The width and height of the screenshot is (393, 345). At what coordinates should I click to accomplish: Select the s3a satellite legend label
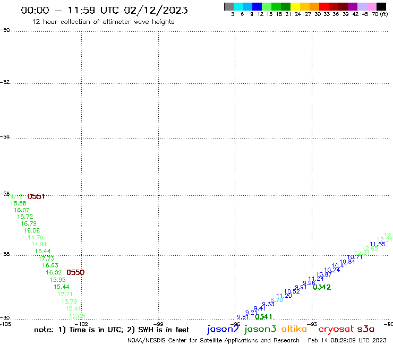[366, 329]
